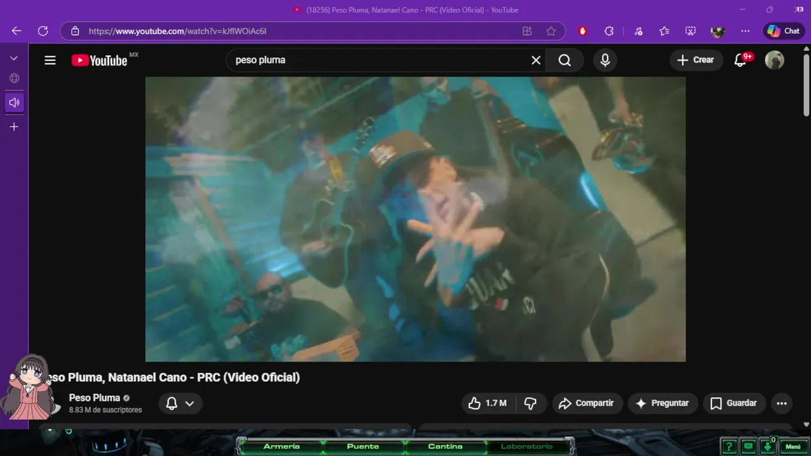
Task: Reload the YouTube page
Action: pyautogui.click(x=43, y=31)
